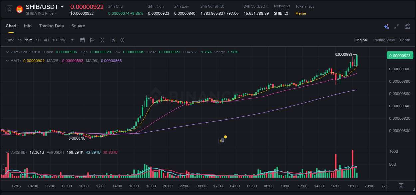
Task: Select the 1D timeframe option
Action: coord(54,40)
